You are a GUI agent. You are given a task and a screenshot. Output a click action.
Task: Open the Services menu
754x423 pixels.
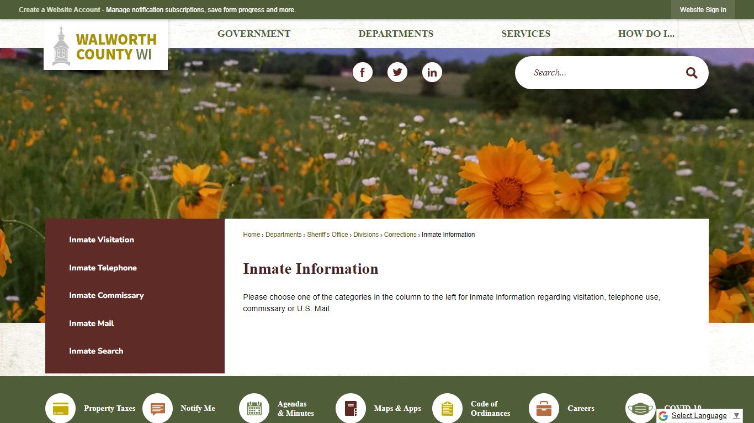tap(525, 34)
